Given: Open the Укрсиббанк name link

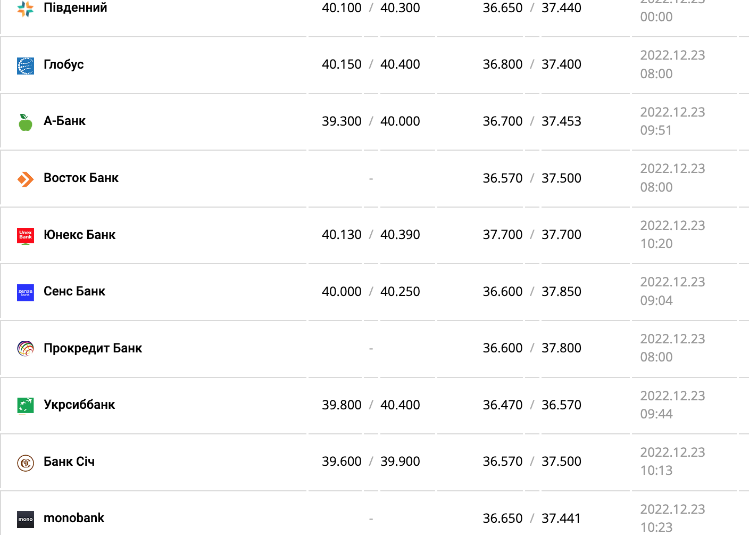Looking at the screenshot, I should pyautogui.click(x=79, y=405).
